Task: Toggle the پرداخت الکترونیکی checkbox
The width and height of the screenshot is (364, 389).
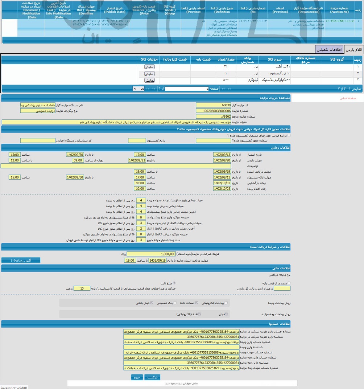Action: coord(226,303)
